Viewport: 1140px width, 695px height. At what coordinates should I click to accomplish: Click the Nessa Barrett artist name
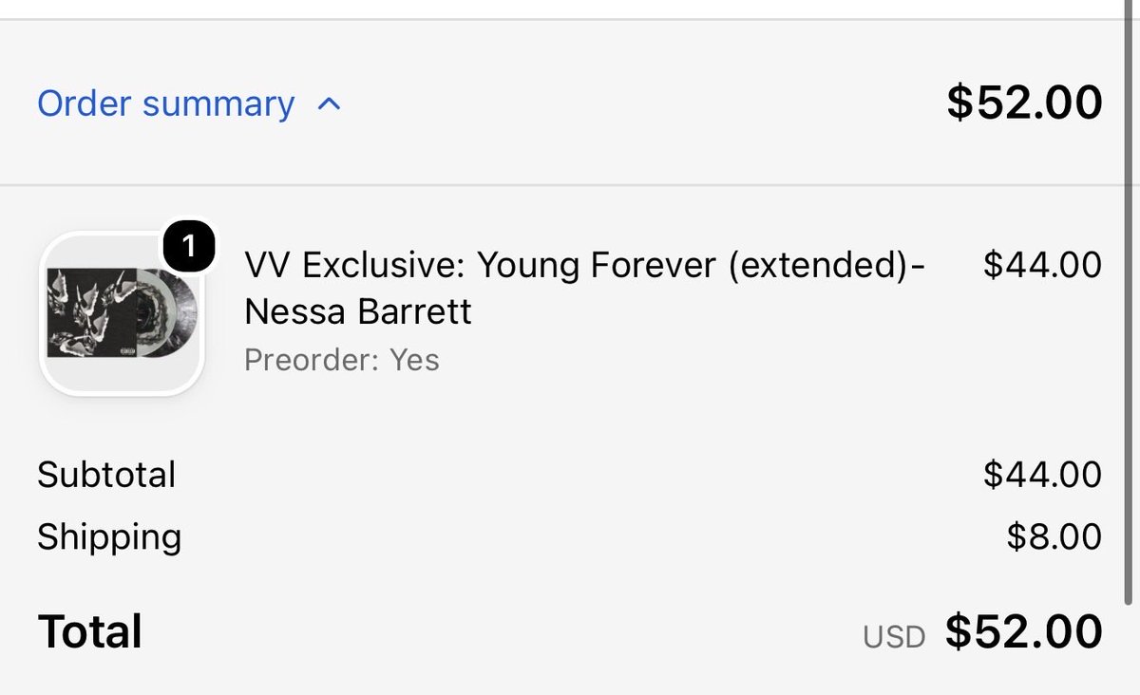tap(358, 311)
